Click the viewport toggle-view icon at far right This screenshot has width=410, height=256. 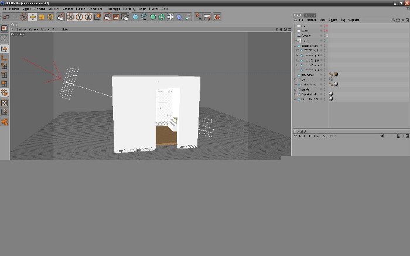[x=289, y=29]
